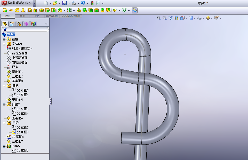The width and height of the screenshot is (248, 160).
Task: Click the Print icon
Action: tap(74, 3)
